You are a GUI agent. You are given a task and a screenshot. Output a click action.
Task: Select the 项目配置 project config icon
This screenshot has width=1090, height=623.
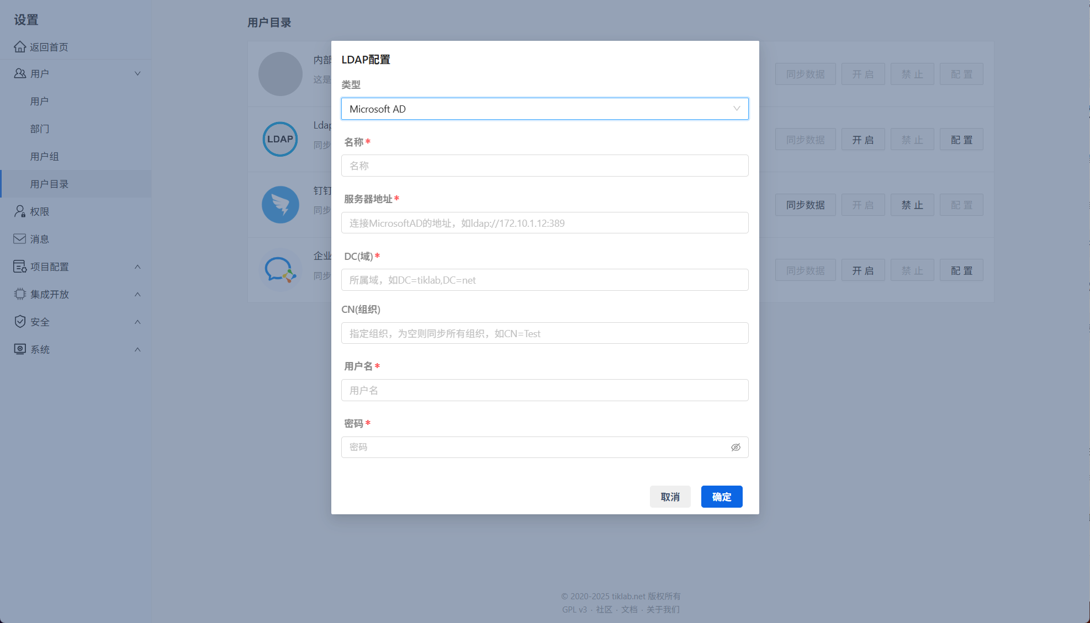[19, 267]
